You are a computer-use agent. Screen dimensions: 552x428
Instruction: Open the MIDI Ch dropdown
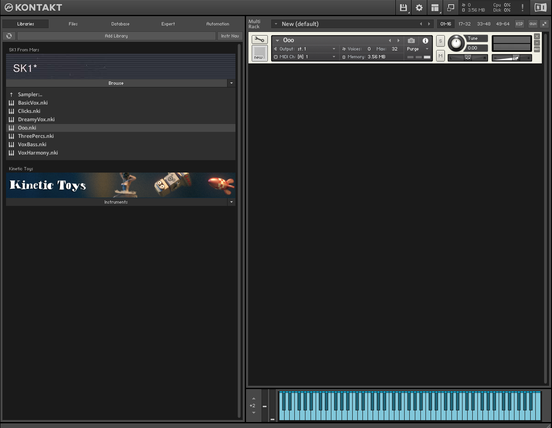334,56
